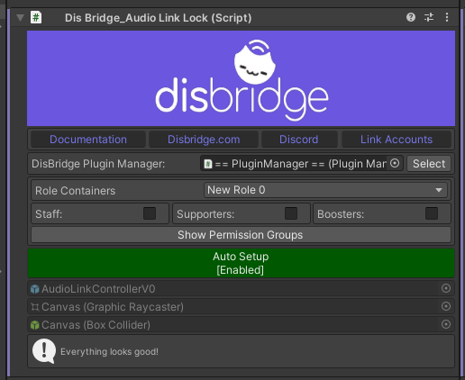Click the AudioLinkControllerV0 object field
The image size is (465, 380).
[241, 289]
